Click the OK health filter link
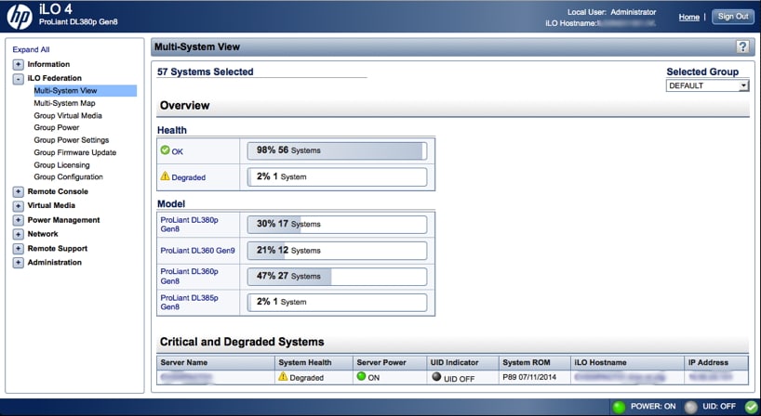761x416 pixels. [177, 151]
